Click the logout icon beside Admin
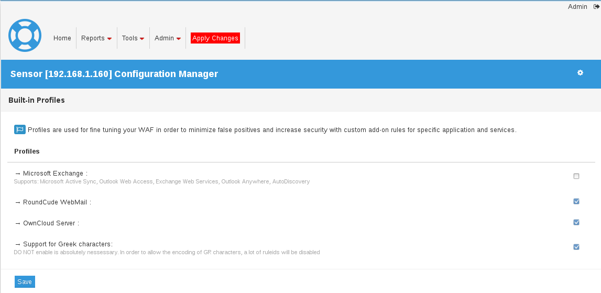 pos(596,6)
